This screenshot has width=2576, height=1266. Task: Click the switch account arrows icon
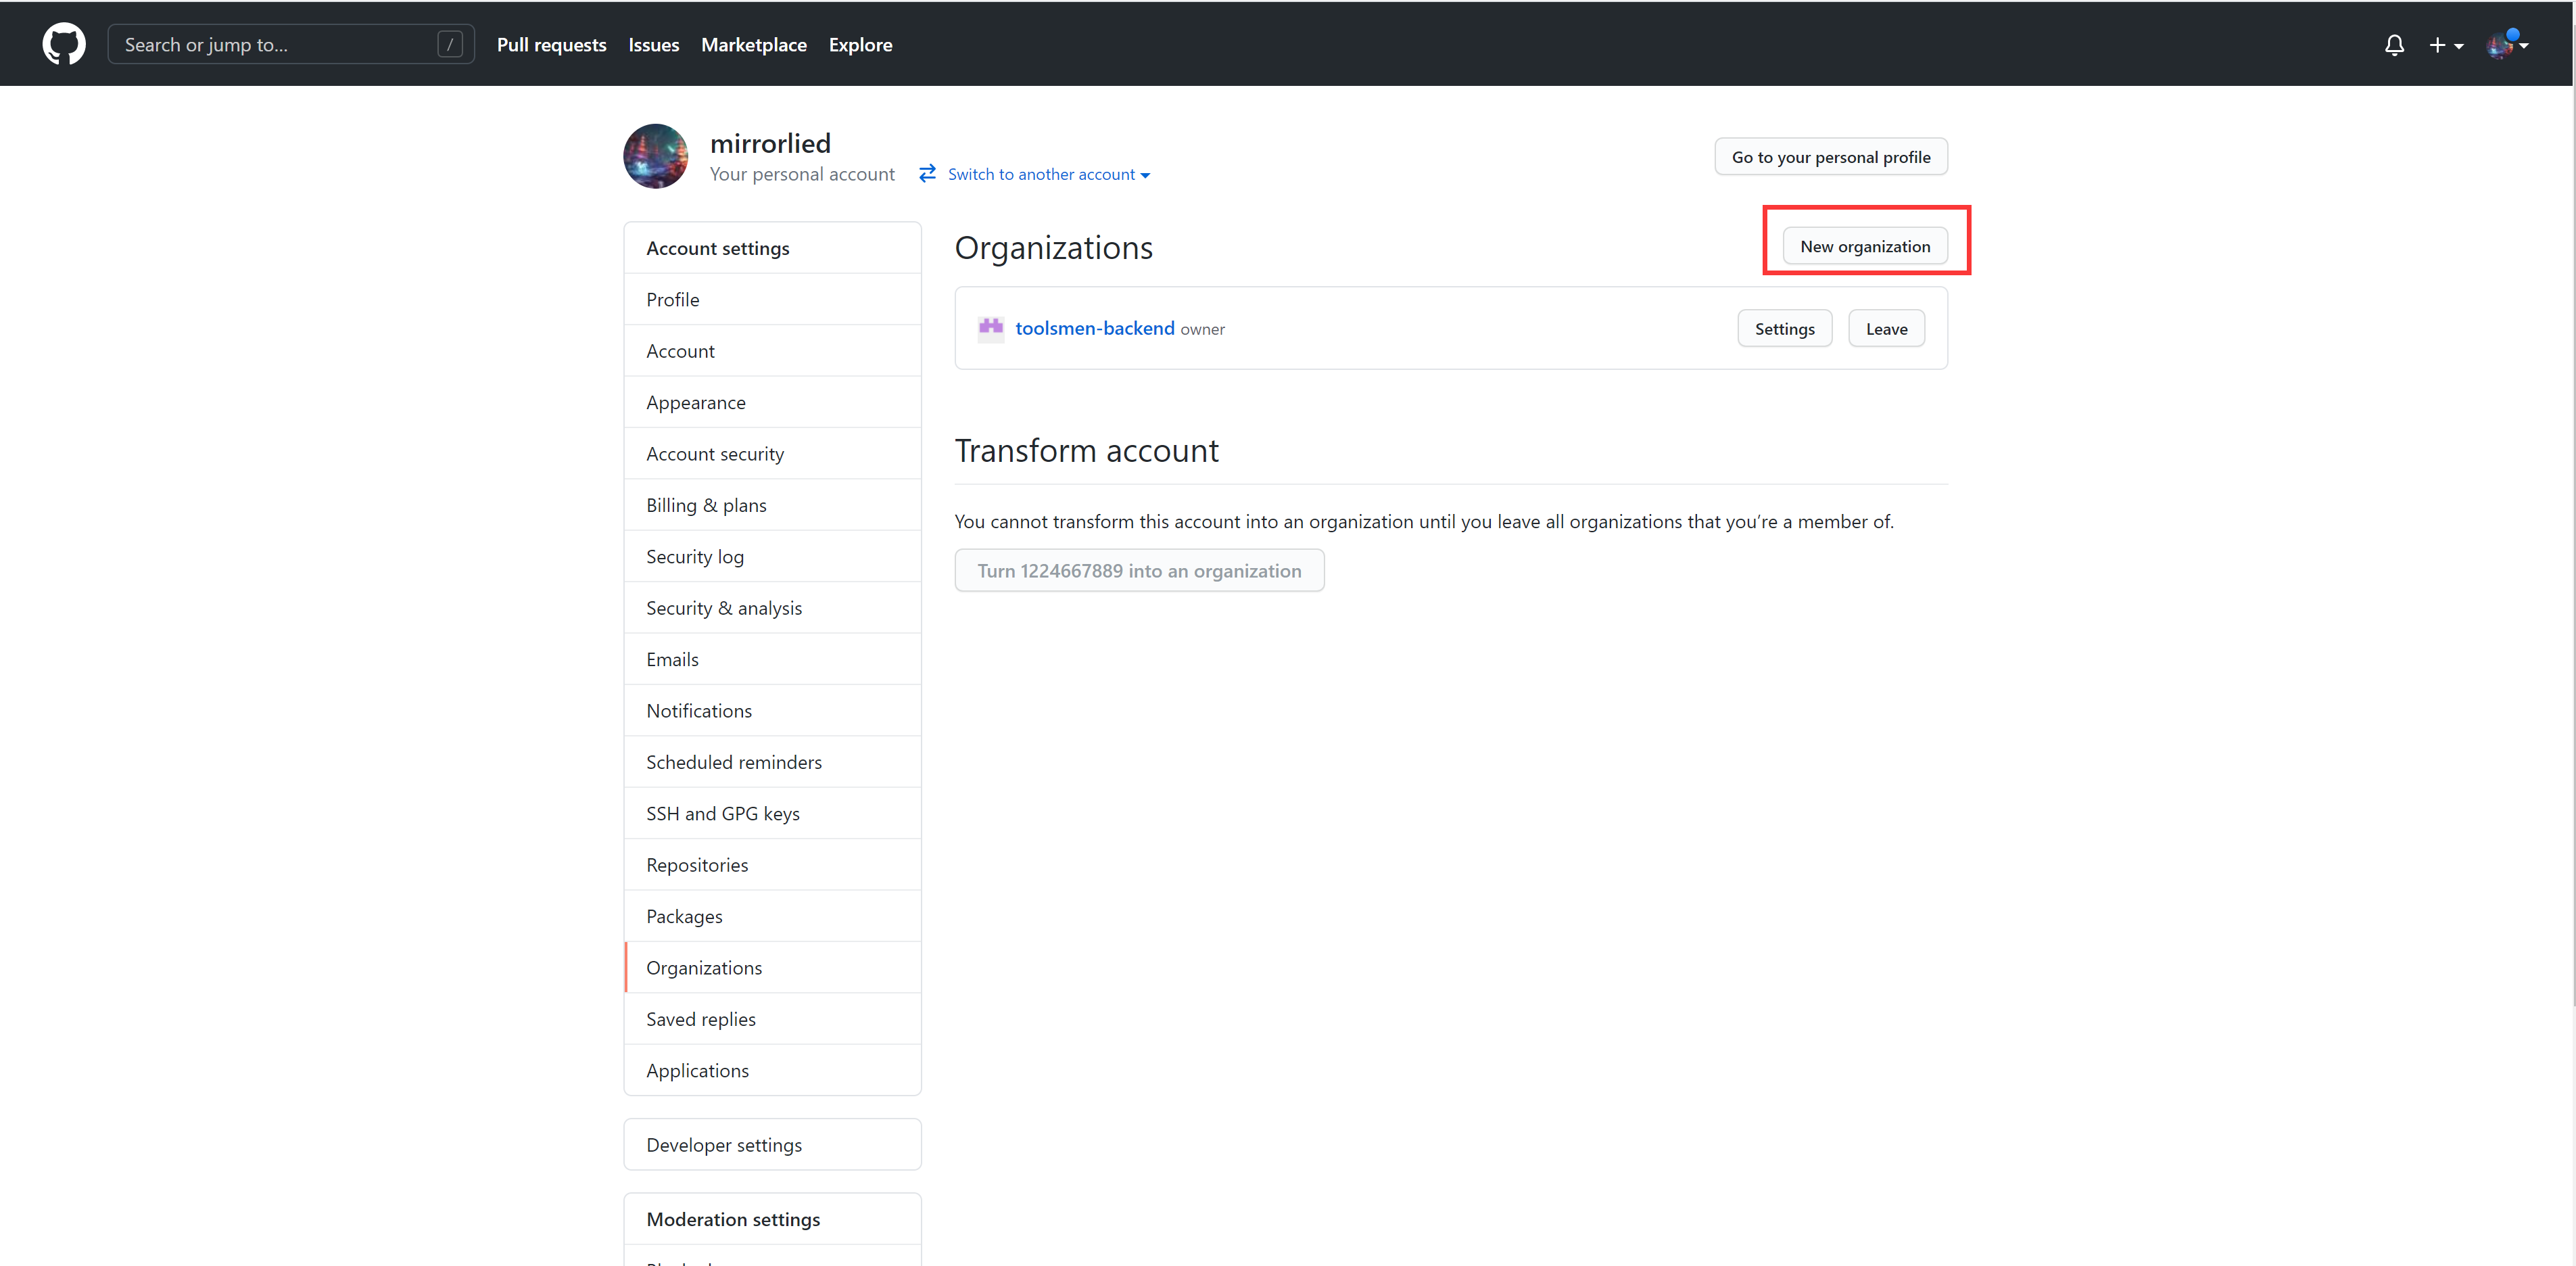click(x=927, y=174)
